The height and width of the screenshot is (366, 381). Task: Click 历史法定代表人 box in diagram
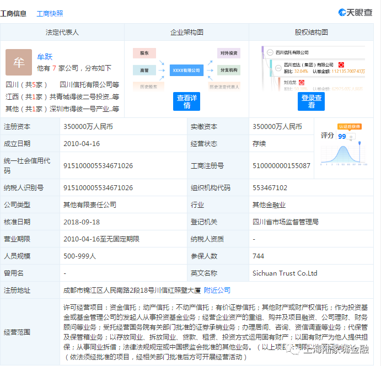pos(224,87)
